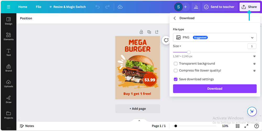Screen dimensions: 262x131
Task: Open the Home menu
Action: pyautogui.click(x=23, y=7)
